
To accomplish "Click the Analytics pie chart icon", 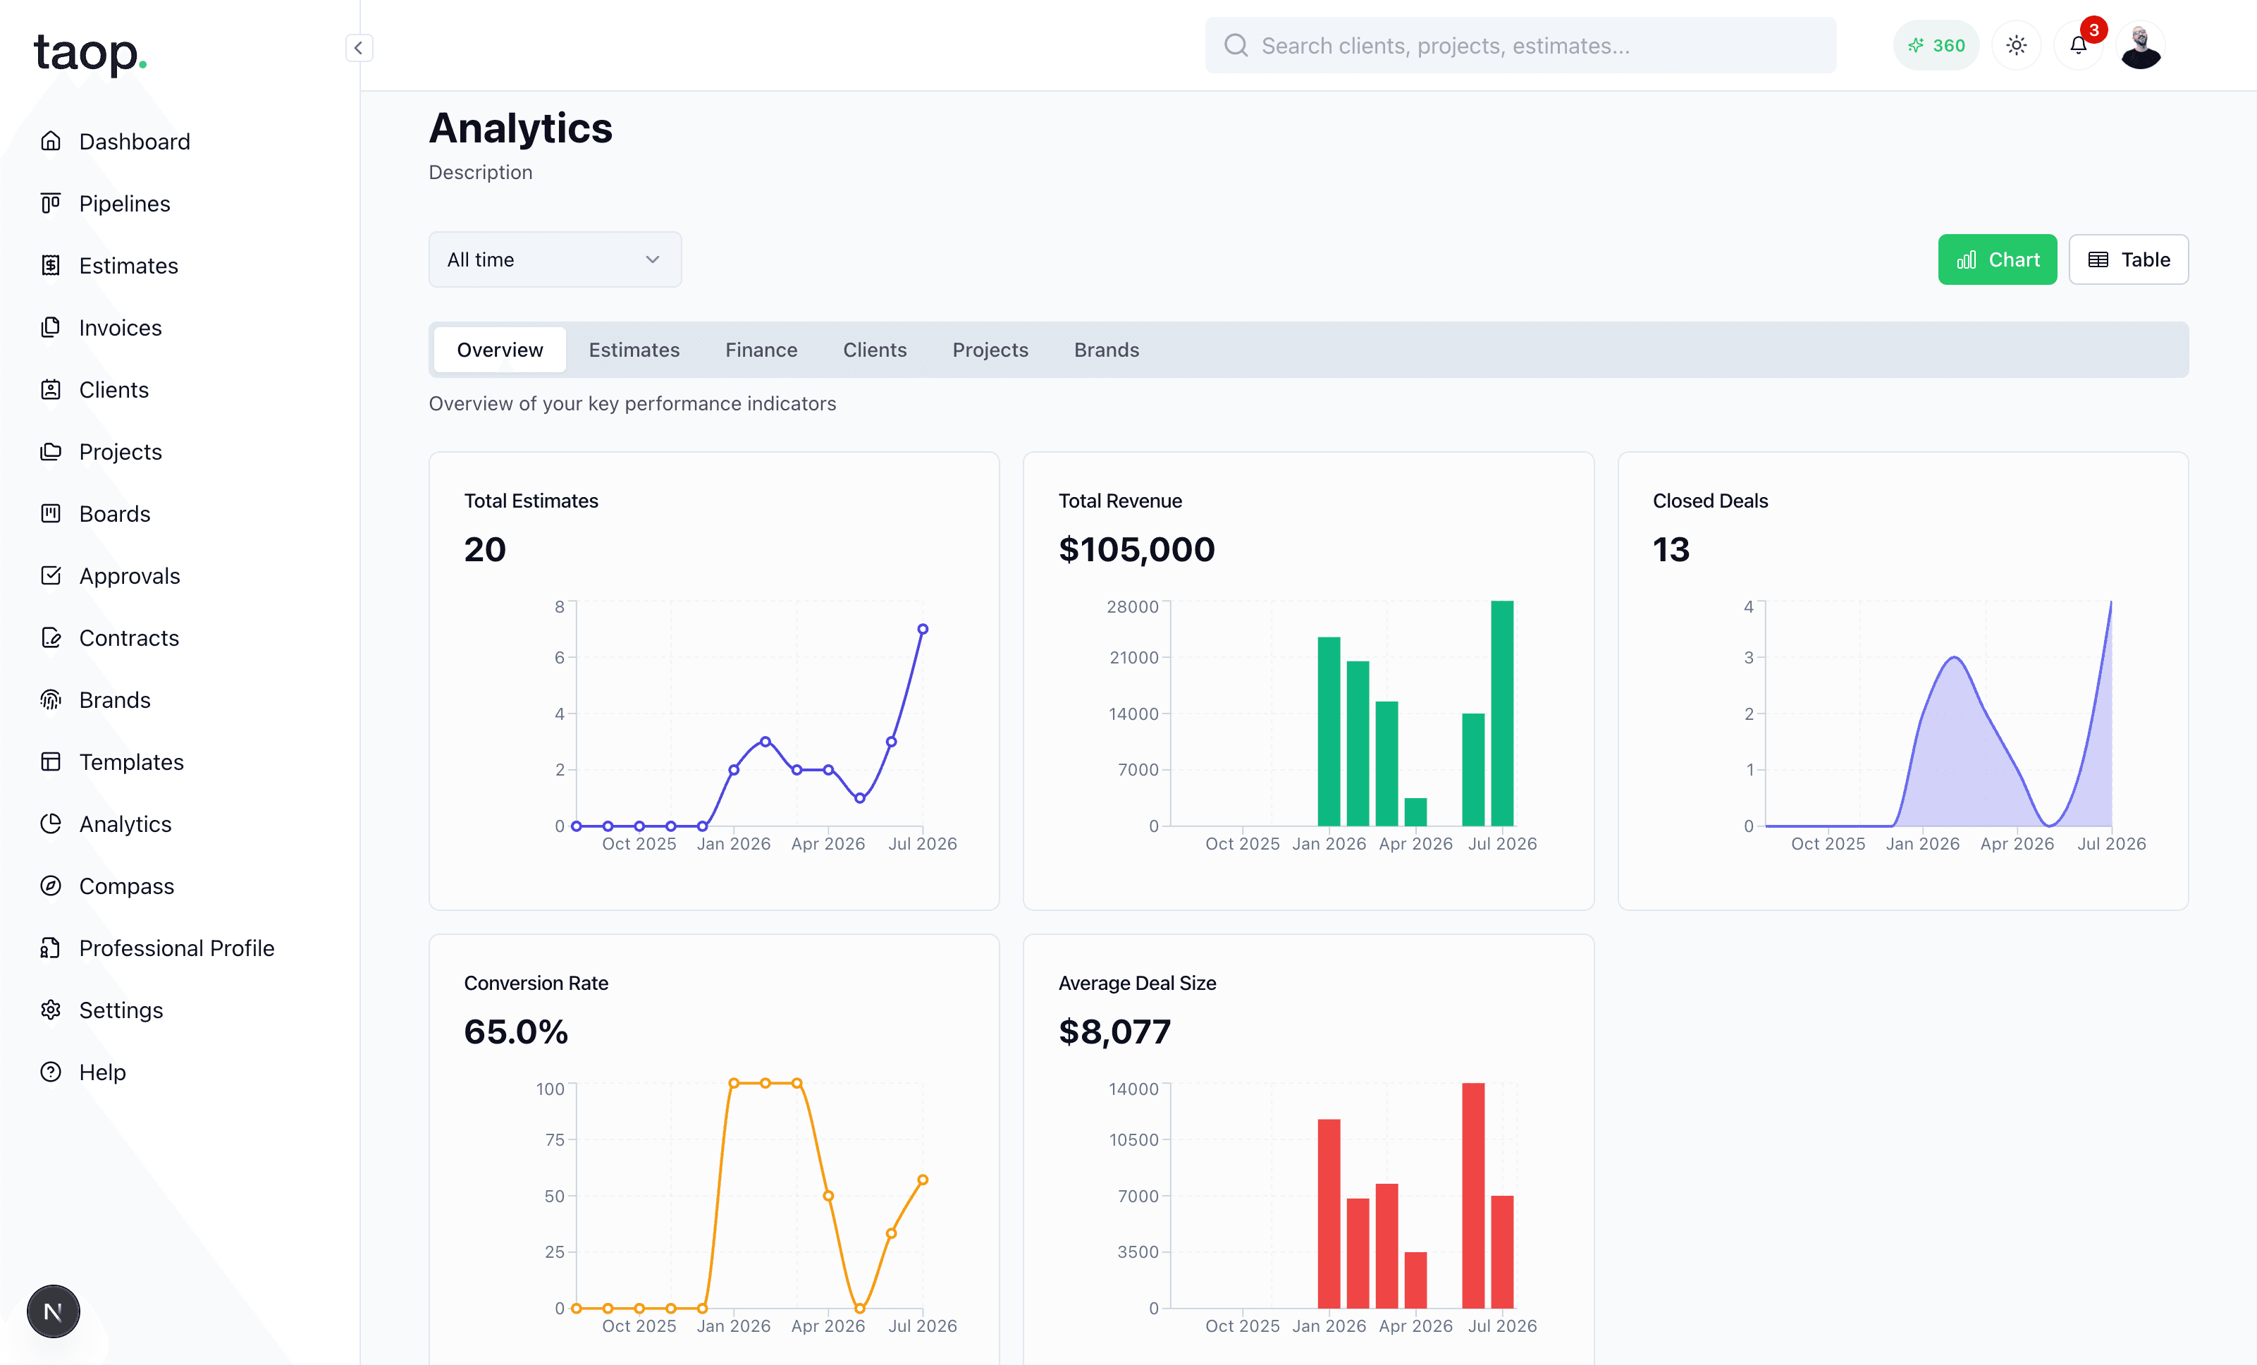I will click(x=51, y=824).
